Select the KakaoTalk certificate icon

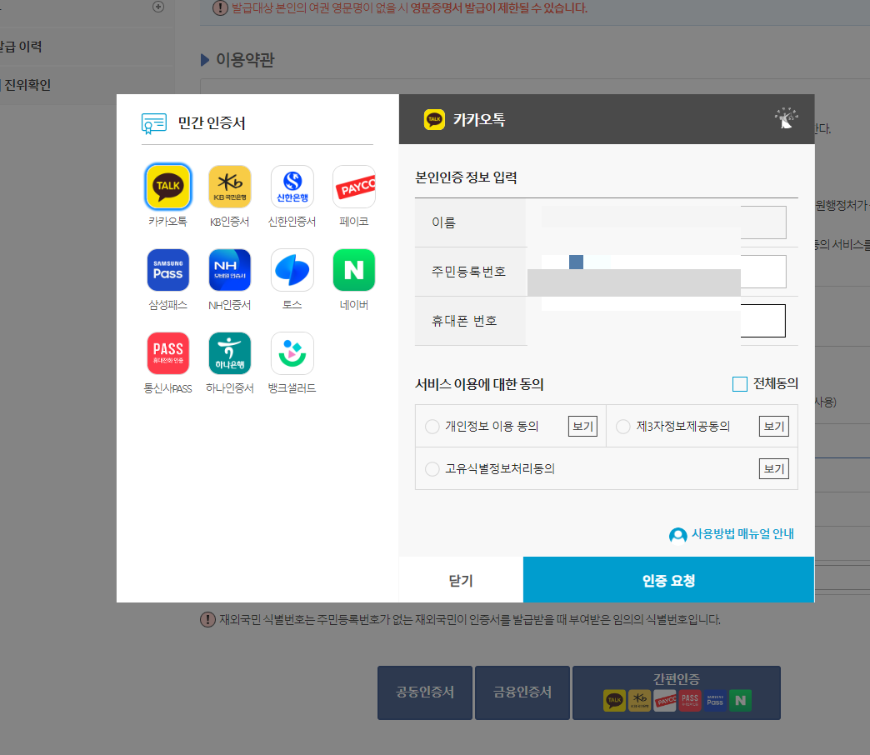168,187
